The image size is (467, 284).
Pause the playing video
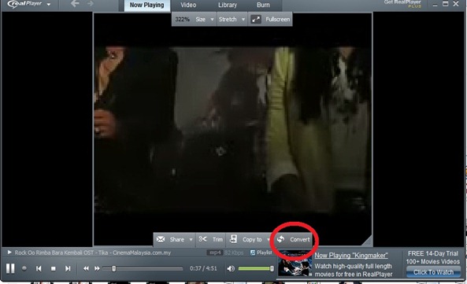pos(10,268)
